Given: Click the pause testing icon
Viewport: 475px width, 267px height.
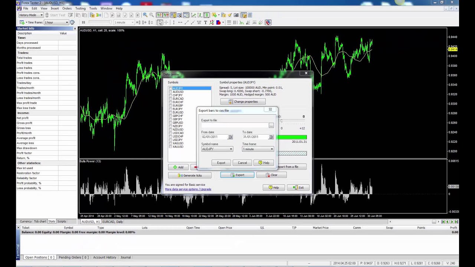Looking at the screenshot, I should 83,23.
